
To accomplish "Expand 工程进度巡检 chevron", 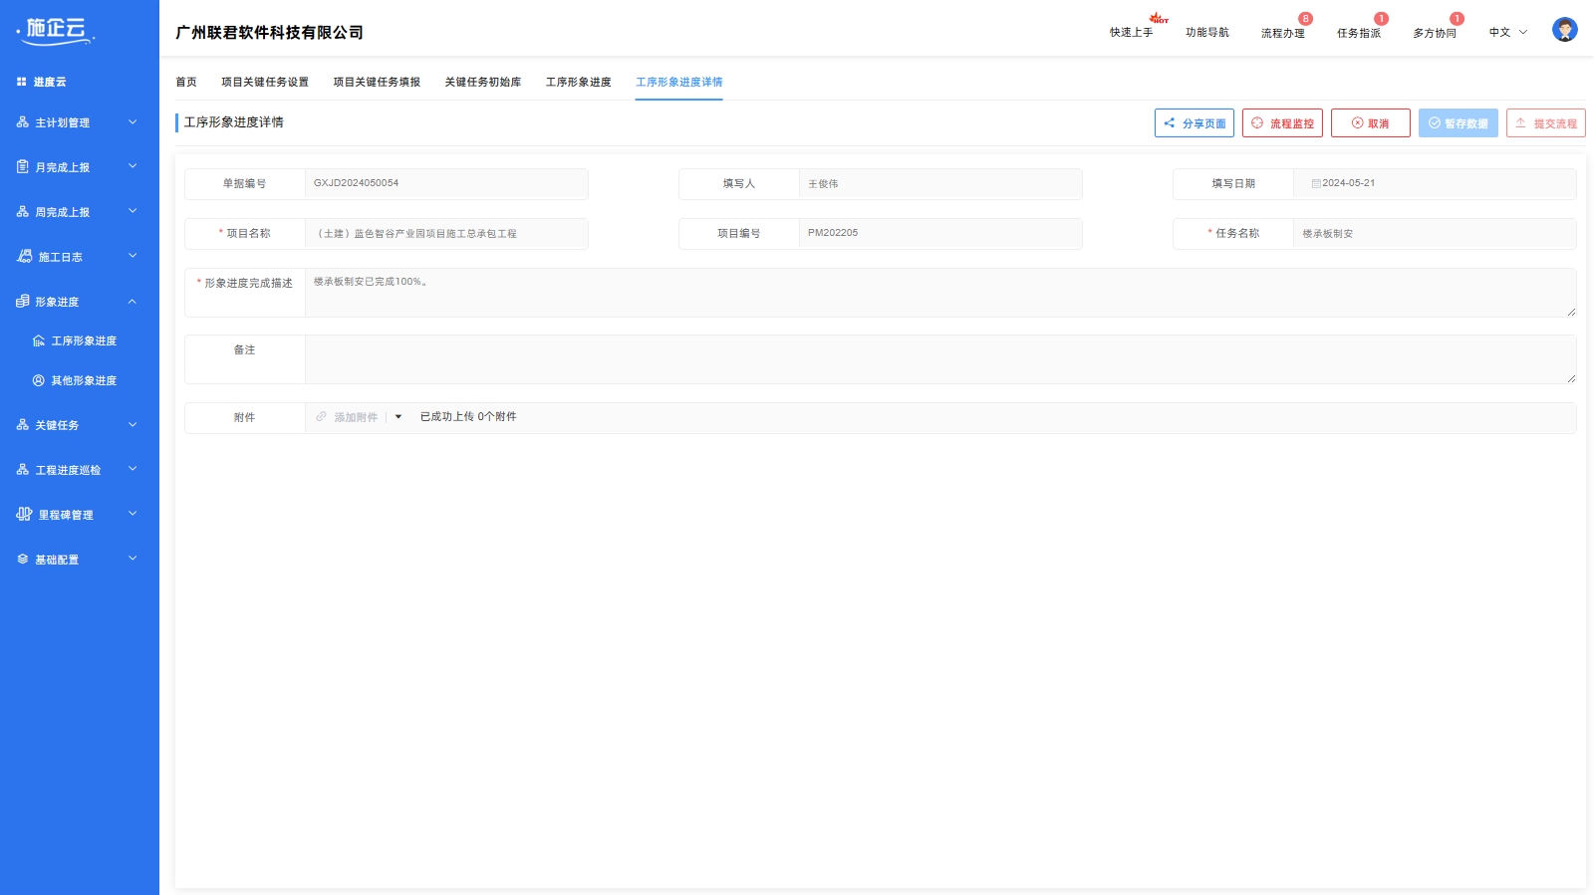I will click(x=133, y=469).
